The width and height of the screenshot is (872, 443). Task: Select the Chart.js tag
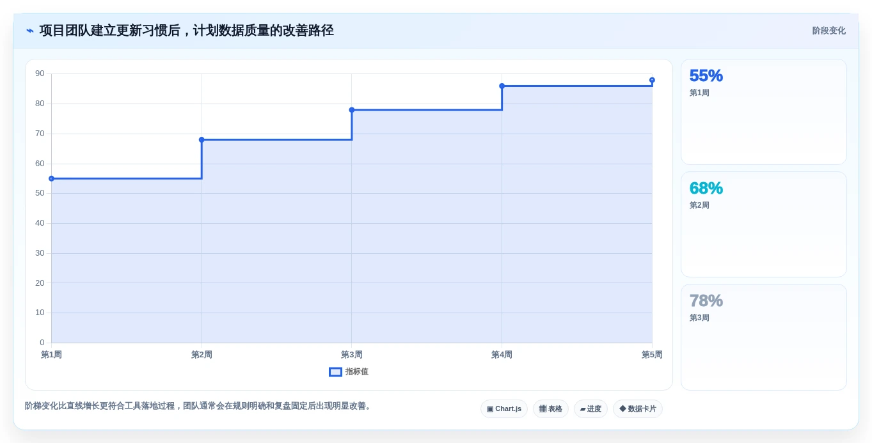[x=504, y=409]
